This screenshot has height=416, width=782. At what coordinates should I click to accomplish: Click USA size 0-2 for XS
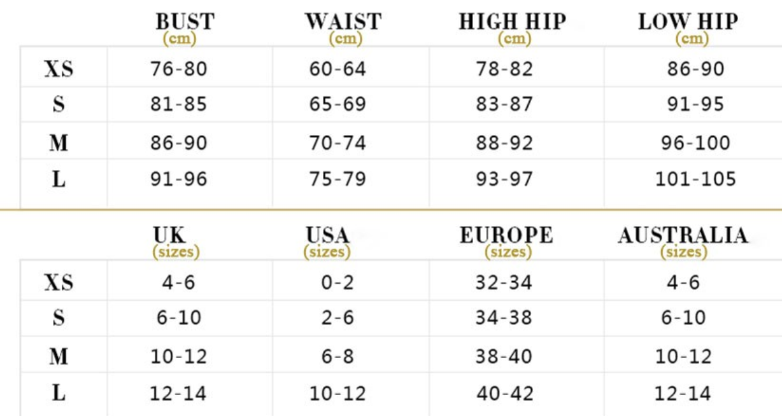click(338, 282)
